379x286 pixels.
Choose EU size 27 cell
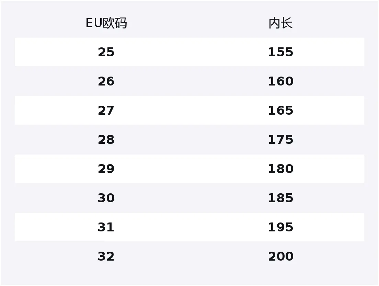(x=106, y=111)
